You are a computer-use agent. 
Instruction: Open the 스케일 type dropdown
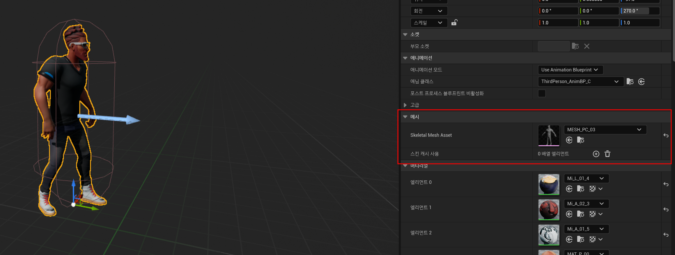click(429, 23)
